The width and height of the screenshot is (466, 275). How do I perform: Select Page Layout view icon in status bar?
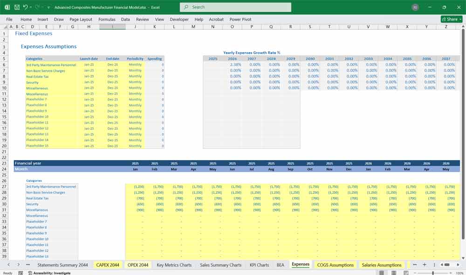point(393,272)
